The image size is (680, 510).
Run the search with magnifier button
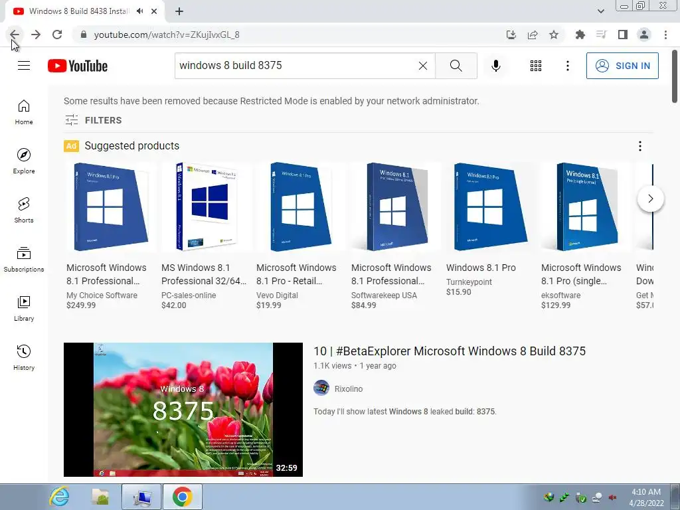pyautogui.click(x=456, y=66)
